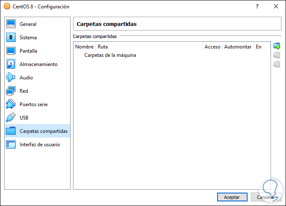The width and height of the screenshot is (286, 206).
Task: Click the Red network icon
Action: pos(11,91)
